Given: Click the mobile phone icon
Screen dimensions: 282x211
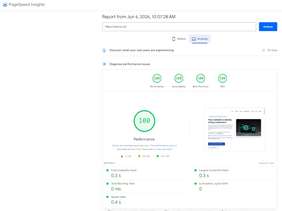Looking at the screenshot, I should tap(174, 39).
